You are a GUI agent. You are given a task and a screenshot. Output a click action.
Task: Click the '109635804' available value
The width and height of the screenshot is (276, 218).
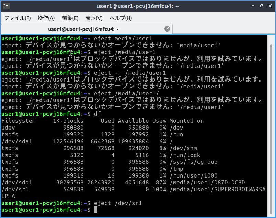coord(133,141)
